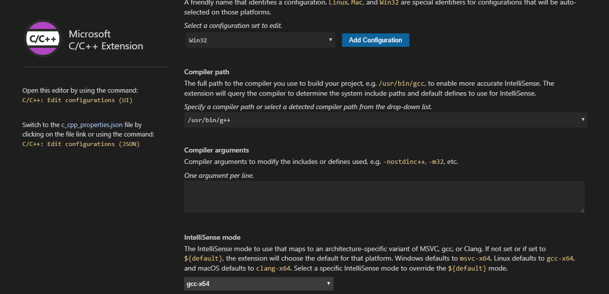Click the Microsoft C/C++ Extension title

pyautogui.click(x=106, y=40)
